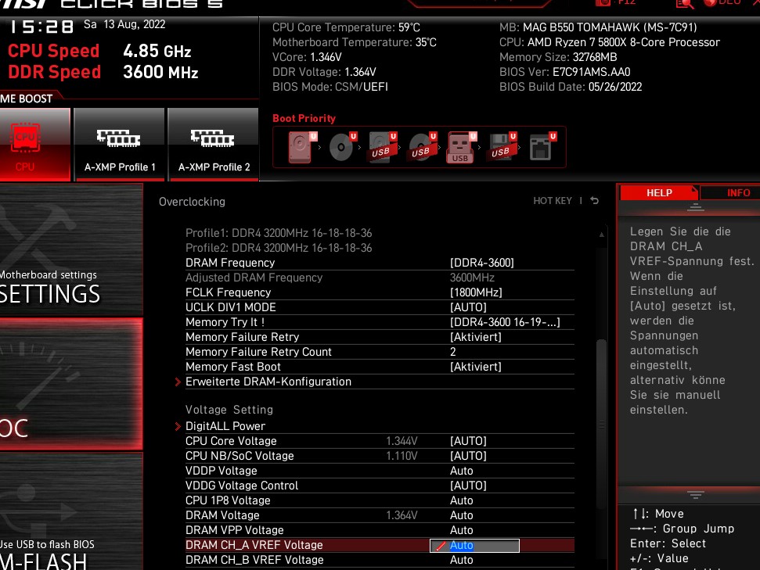This screenshot has height=570, width=760.
Task: Click the DDR Speed 3600 MHz readout
Action: click(x=103, y=72)
